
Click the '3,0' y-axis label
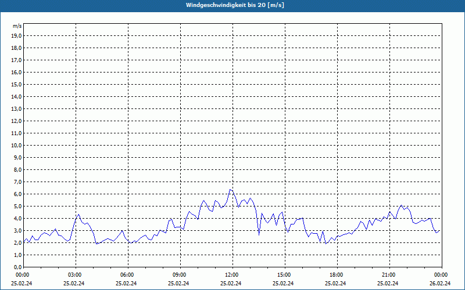[17, 230]
